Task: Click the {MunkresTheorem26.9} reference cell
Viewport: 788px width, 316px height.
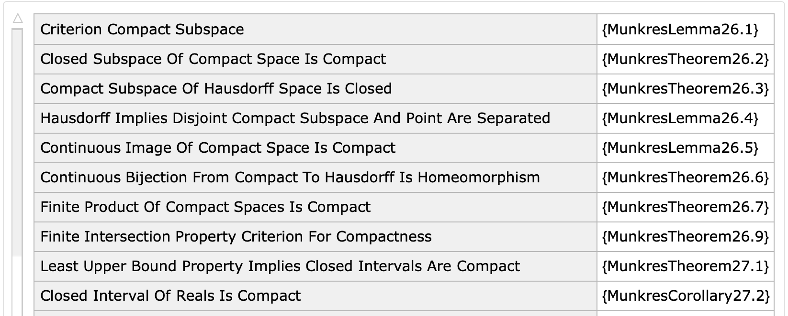Action: pos(685,237)
